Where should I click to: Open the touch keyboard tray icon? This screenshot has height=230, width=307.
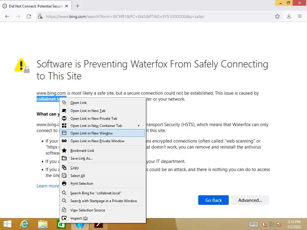pyautogui.click(x=253, y=224)
